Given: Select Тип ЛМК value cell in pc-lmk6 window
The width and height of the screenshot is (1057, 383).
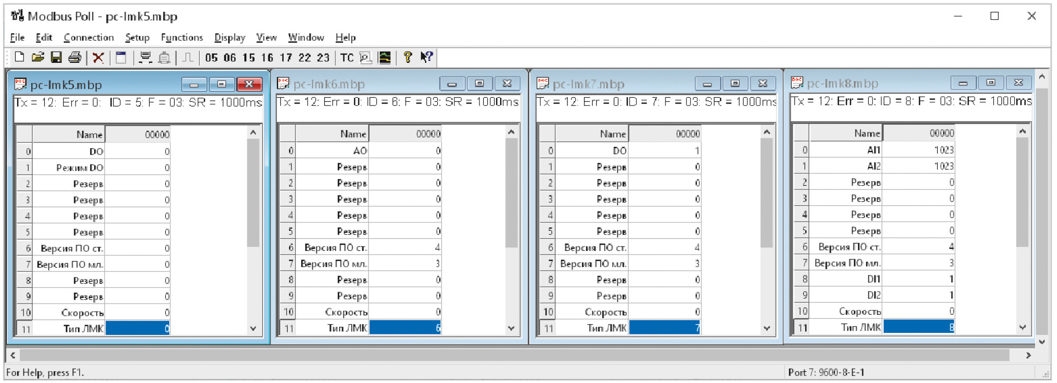Looking at the screenshot, I should (405, 328).
